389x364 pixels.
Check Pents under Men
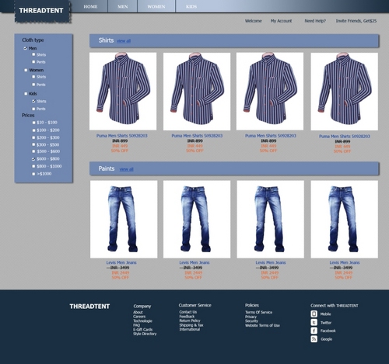point(33,62)
